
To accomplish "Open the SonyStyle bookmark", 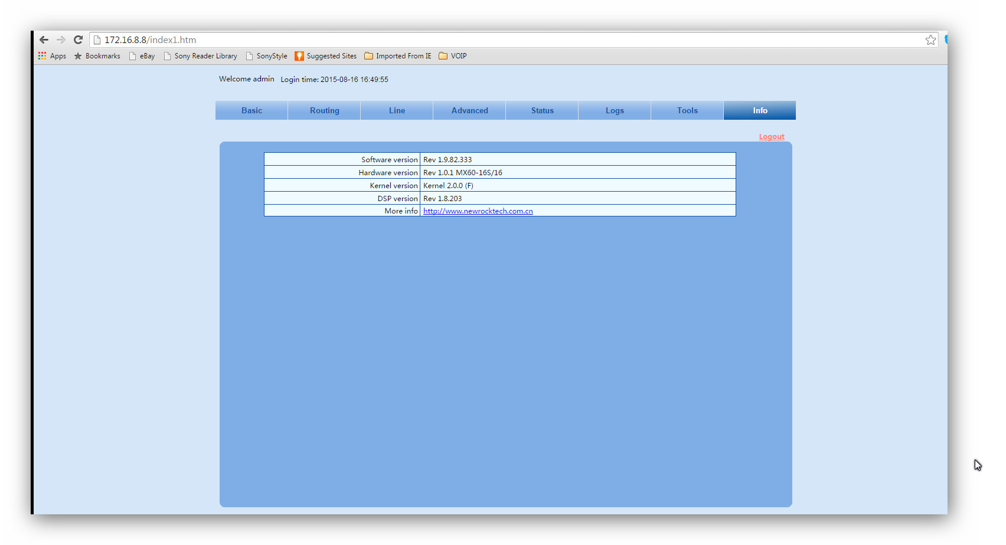I will click(267, 56).
